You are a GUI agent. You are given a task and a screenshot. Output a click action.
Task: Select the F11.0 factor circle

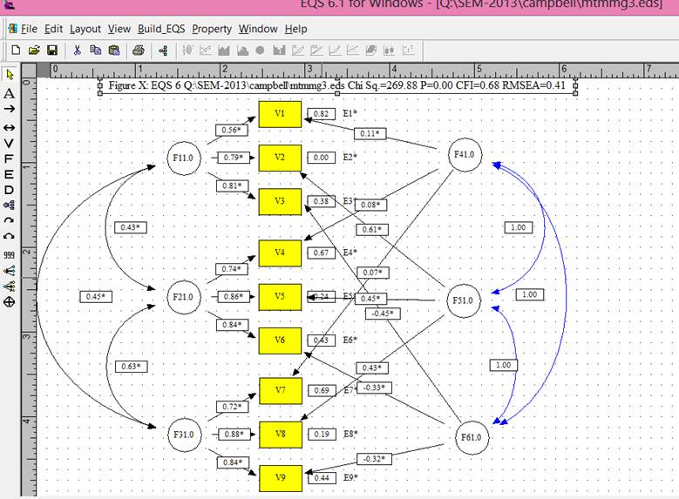click(184, 158)
